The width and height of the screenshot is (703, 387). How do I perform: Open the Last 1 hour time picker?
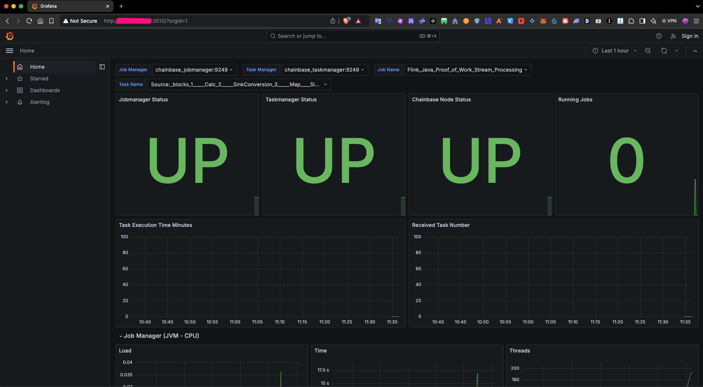click(615, 51)
